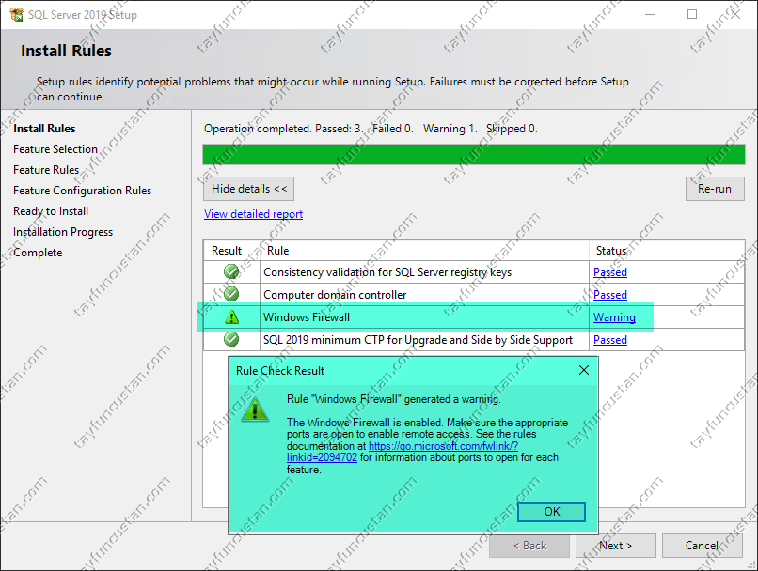Click the green check icon for registry keys rule
This screenshot has height=571, width=758.
[231, 271]
